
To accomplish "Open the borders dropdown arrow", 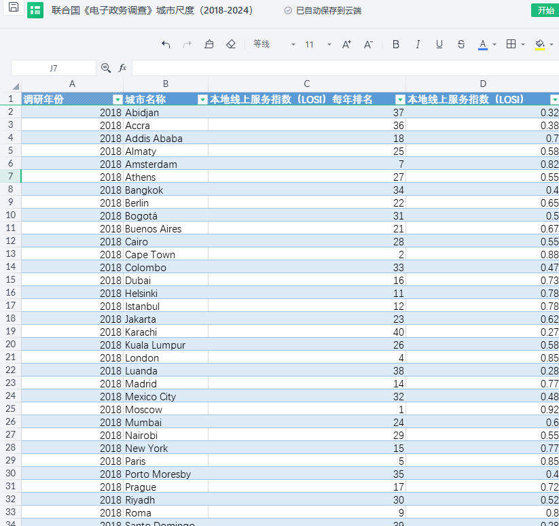I will coord(523,45).
